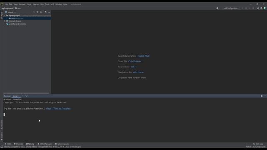This screenshot has height=150, width=267.
Task: Toggle the Structure sidebar tab
Action: (x=2, y=124)
